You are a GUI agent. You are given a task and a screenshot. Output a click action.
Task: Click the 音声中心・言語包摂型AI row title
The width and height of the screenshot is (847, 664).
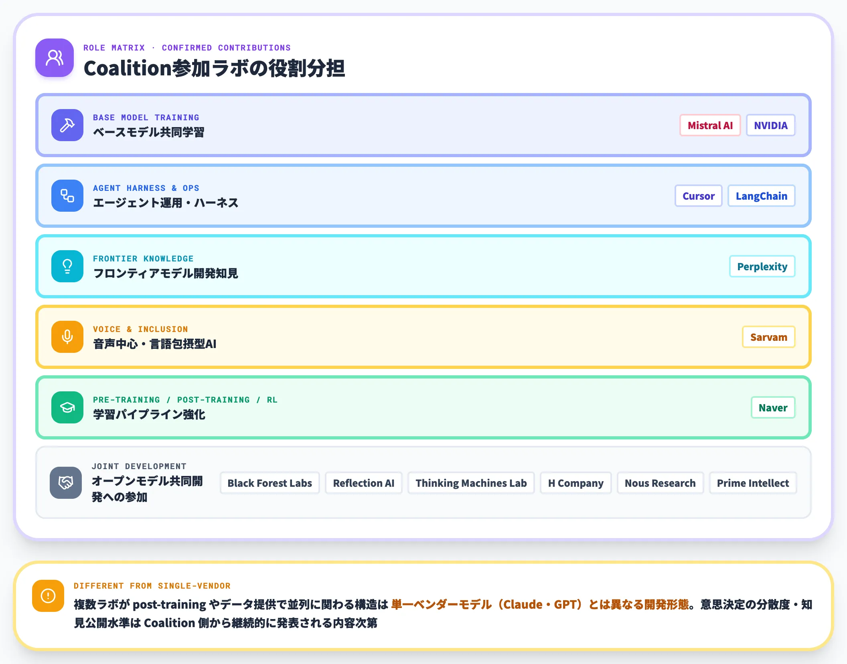point(155,344)
